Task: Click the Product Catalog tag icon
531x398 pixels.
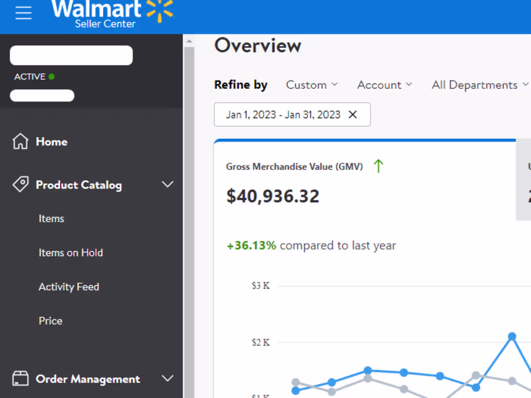Action: (x=20, y=184)
